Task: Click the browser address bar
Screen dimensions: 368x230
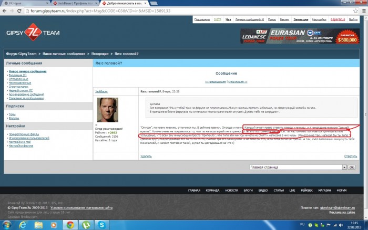Action: coord(188,11)
